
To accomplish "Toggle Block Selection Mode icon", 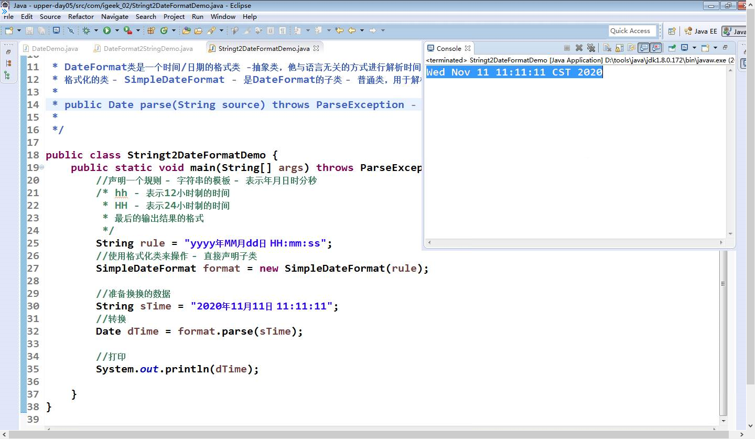I will [270, 30].
